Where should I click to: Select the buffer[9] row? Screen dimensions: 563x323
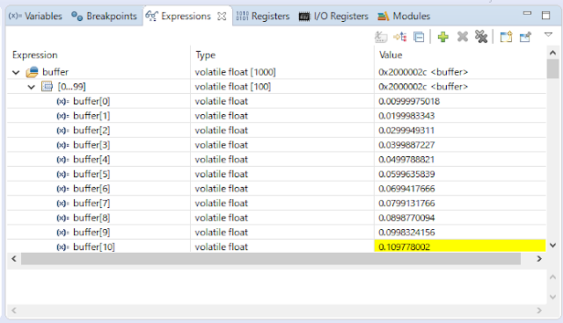pyautogui.click(x=276, y=233)
